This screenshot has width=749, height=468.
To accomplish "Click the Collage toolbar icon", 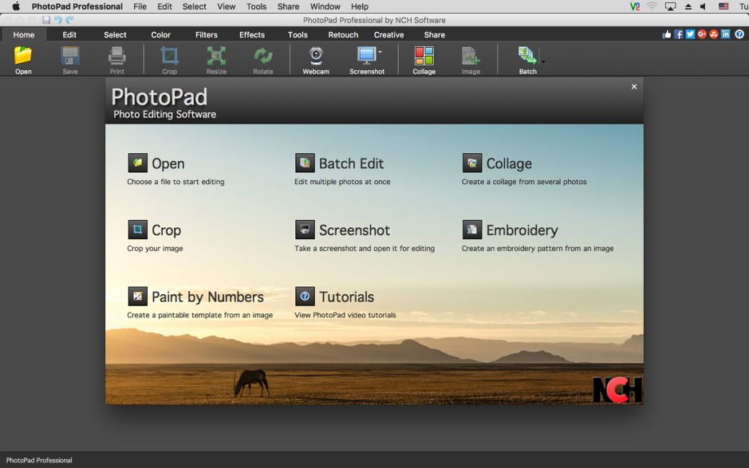I will click(424, 56).
